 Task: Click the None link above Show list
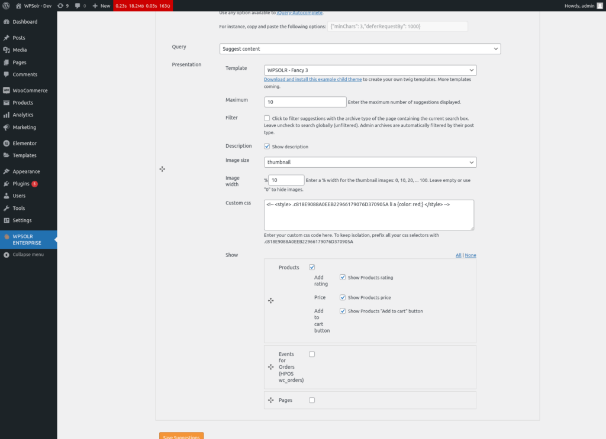point(470,255)
